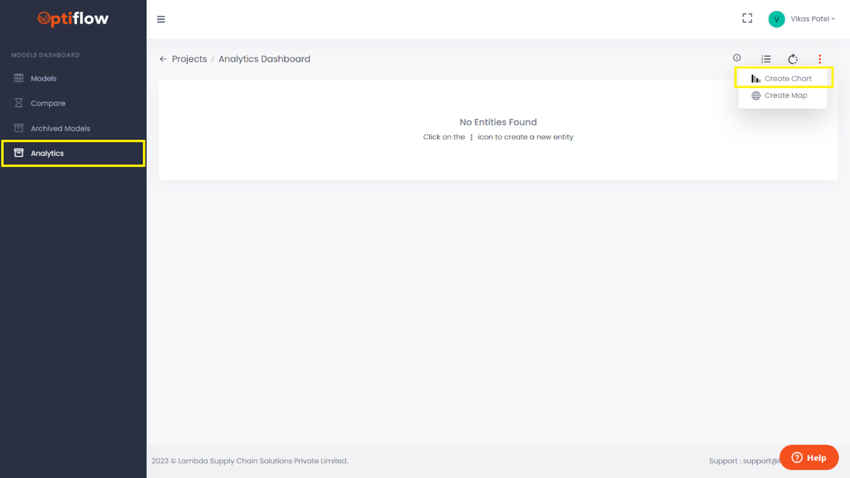Click the globe icon beside Create Map
The image size is (850, 478).
pos(756,95)
